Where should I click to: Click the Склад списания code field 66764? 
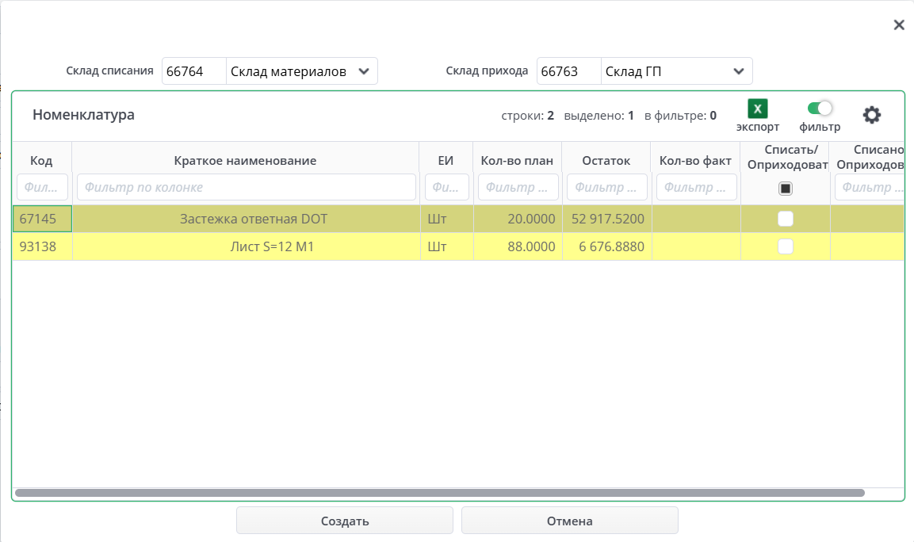194,71
